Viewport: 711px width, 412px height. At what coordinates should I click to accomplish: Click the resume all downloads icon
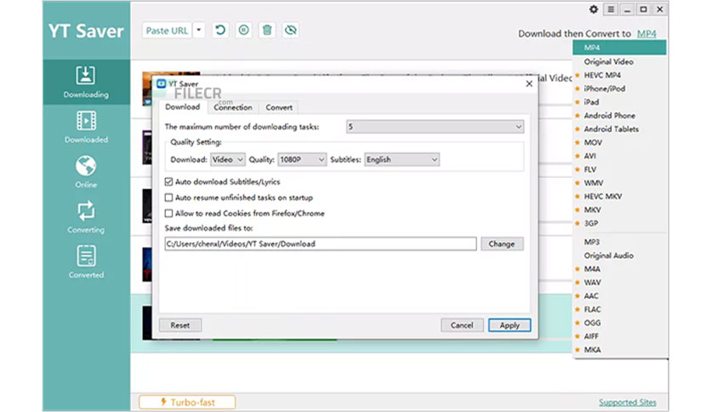pos(221,31)
